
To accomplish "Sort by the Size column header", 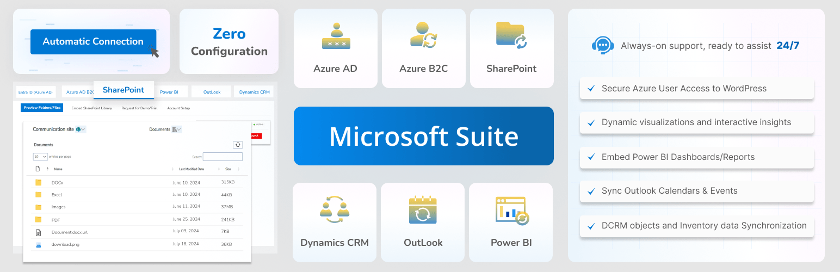I will click(x=228, y=169).
